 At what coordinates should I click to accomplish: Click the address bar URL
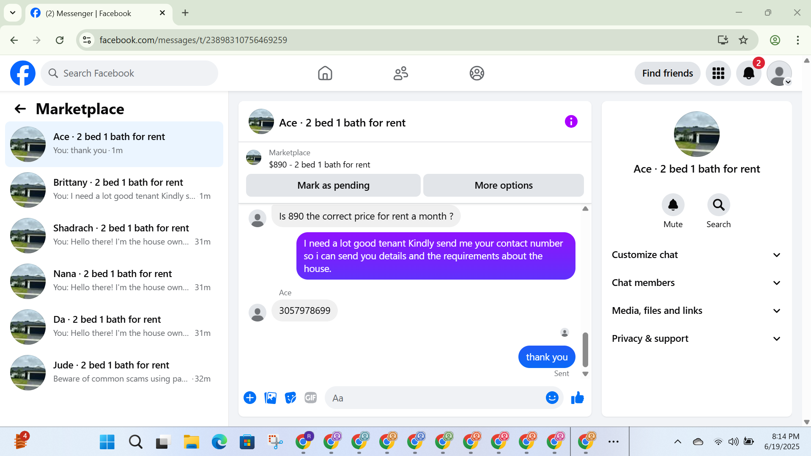point(193,40)
